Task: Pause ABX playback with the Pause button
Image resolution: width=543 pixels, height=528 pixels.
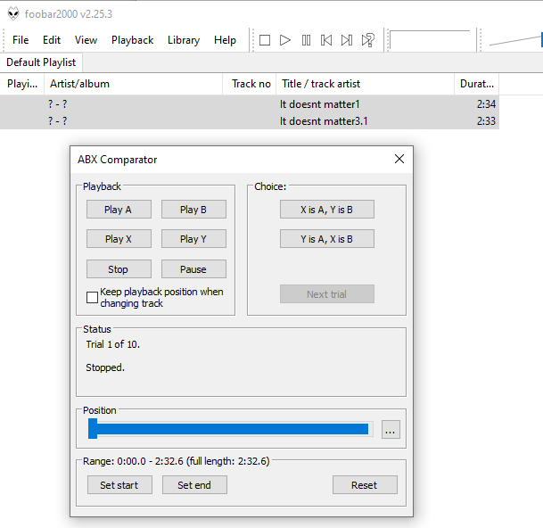Action: 193,268
